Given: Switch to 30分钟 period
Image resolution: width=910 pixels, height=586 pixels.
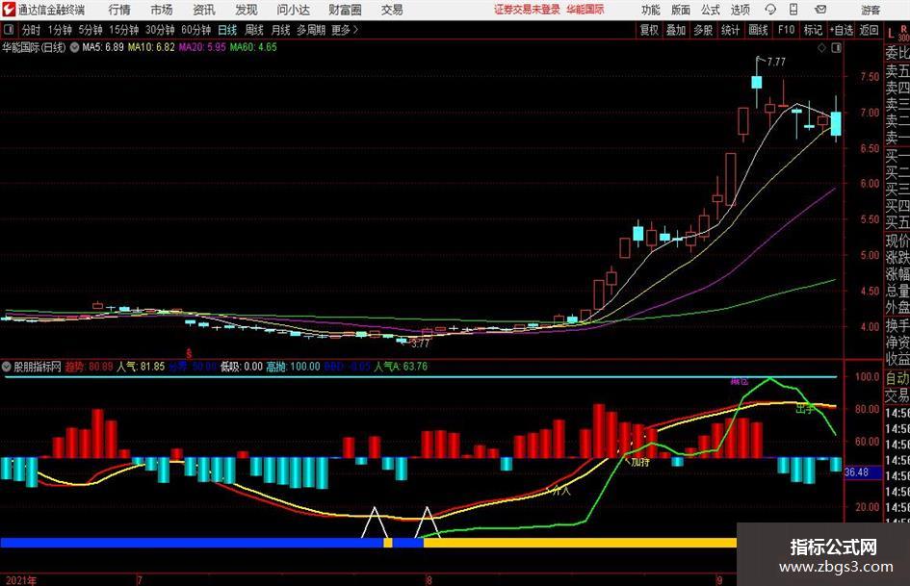Looking at the screenshot, I should [x=160, y=30].
